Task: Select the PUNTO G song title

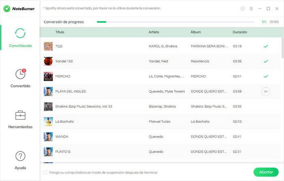Action: pyautogui.click(x=63, y=151)
